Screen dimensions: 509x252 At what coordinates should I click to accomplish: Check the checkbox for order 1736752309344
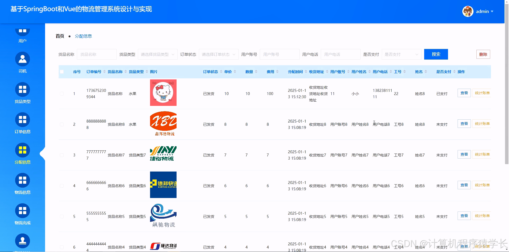pos(62,93)
